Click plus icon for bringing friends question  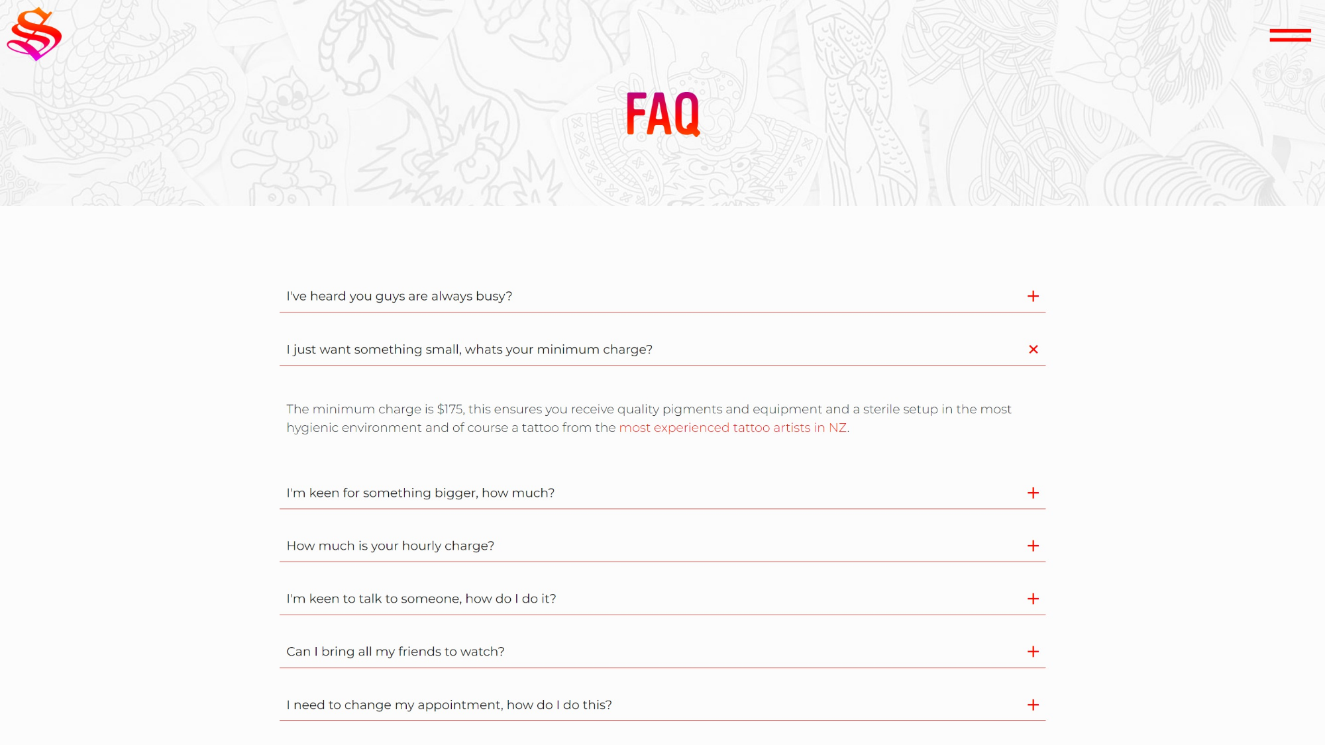click(1033, 652)
